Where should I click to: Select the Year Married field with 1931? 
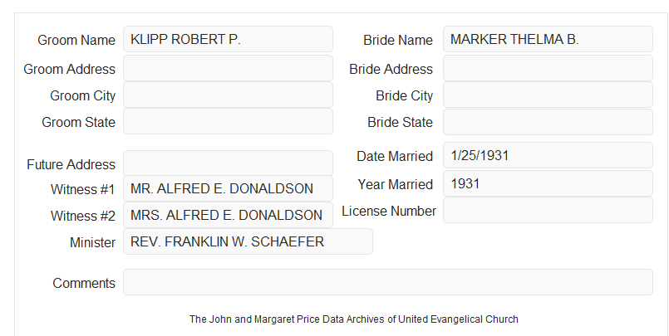tap(548, 183)
